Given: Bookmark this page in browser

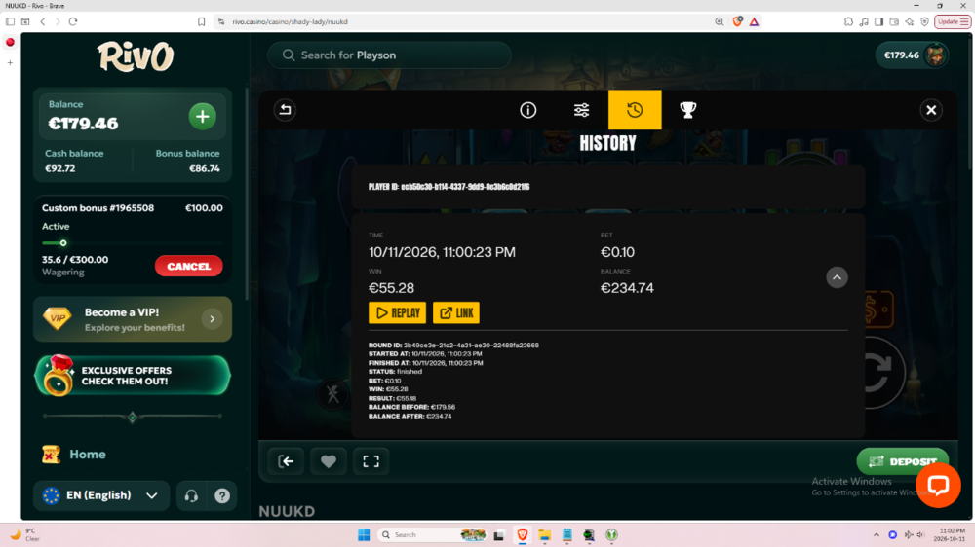Looking at the screenshot, I should click(202, 21).
